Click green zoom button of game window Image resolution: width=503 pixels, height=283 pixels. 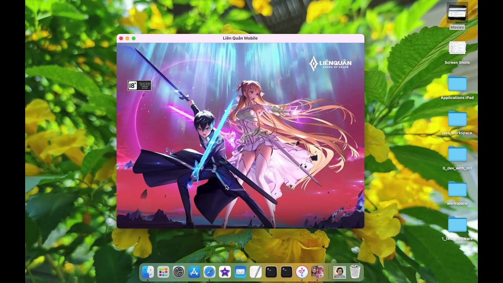tap(134, 38)
